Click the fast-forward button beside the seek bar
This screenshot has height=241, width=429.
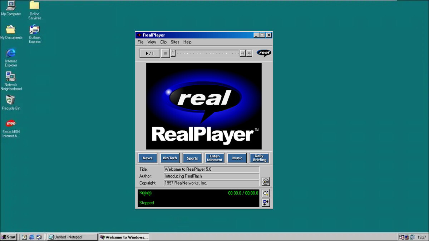pos(249,53)
